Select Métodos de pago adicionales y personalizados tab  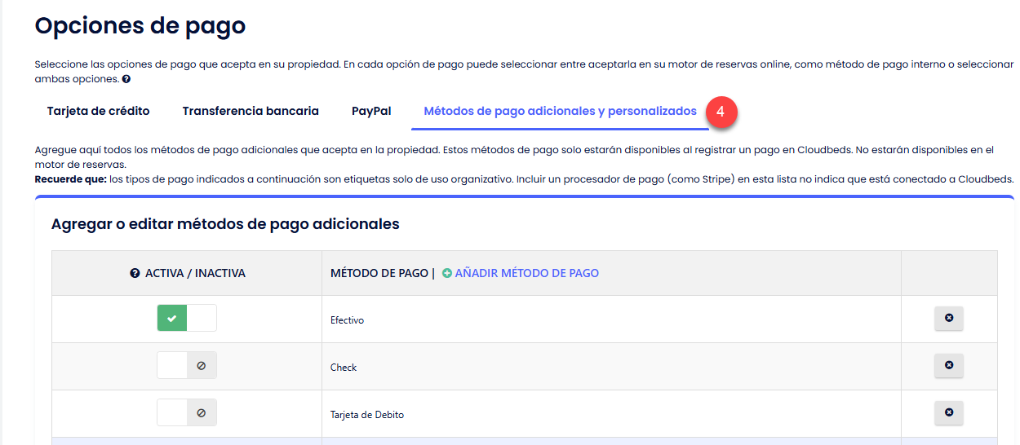pyautogui.click(x=560, y=111)
